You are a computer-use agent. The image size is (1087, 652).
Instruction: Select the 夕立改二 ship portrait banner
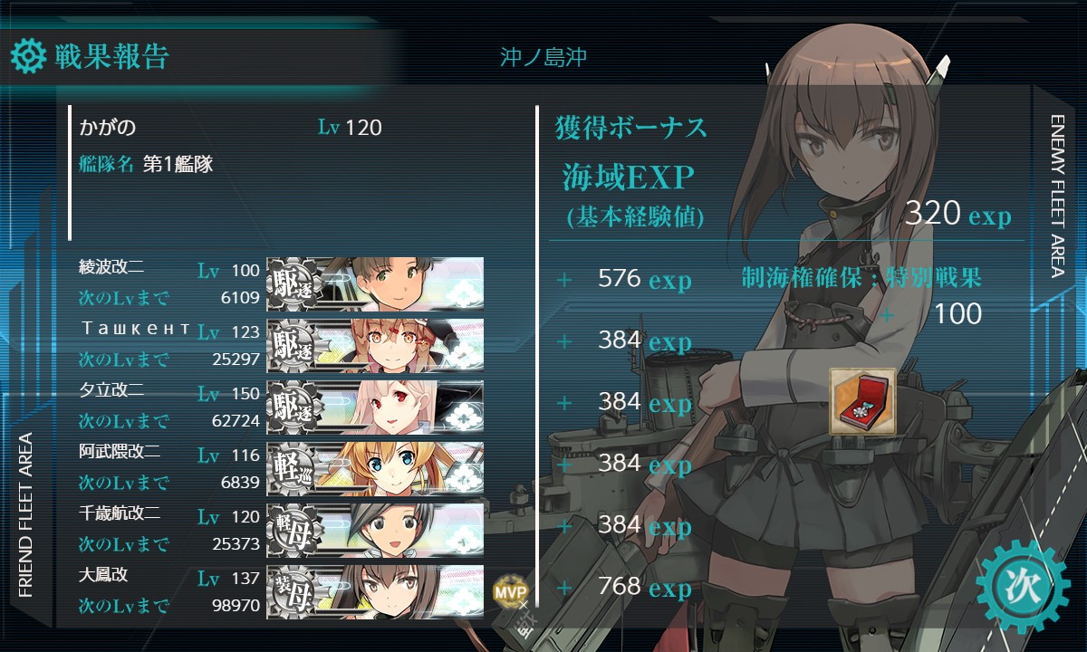[375, 407]
